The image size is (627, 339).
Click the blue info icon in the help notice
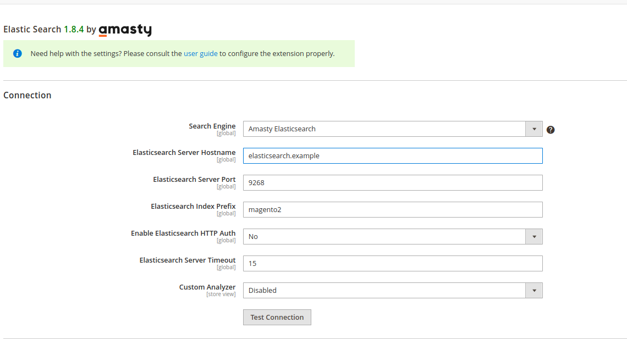pos(17,53)
